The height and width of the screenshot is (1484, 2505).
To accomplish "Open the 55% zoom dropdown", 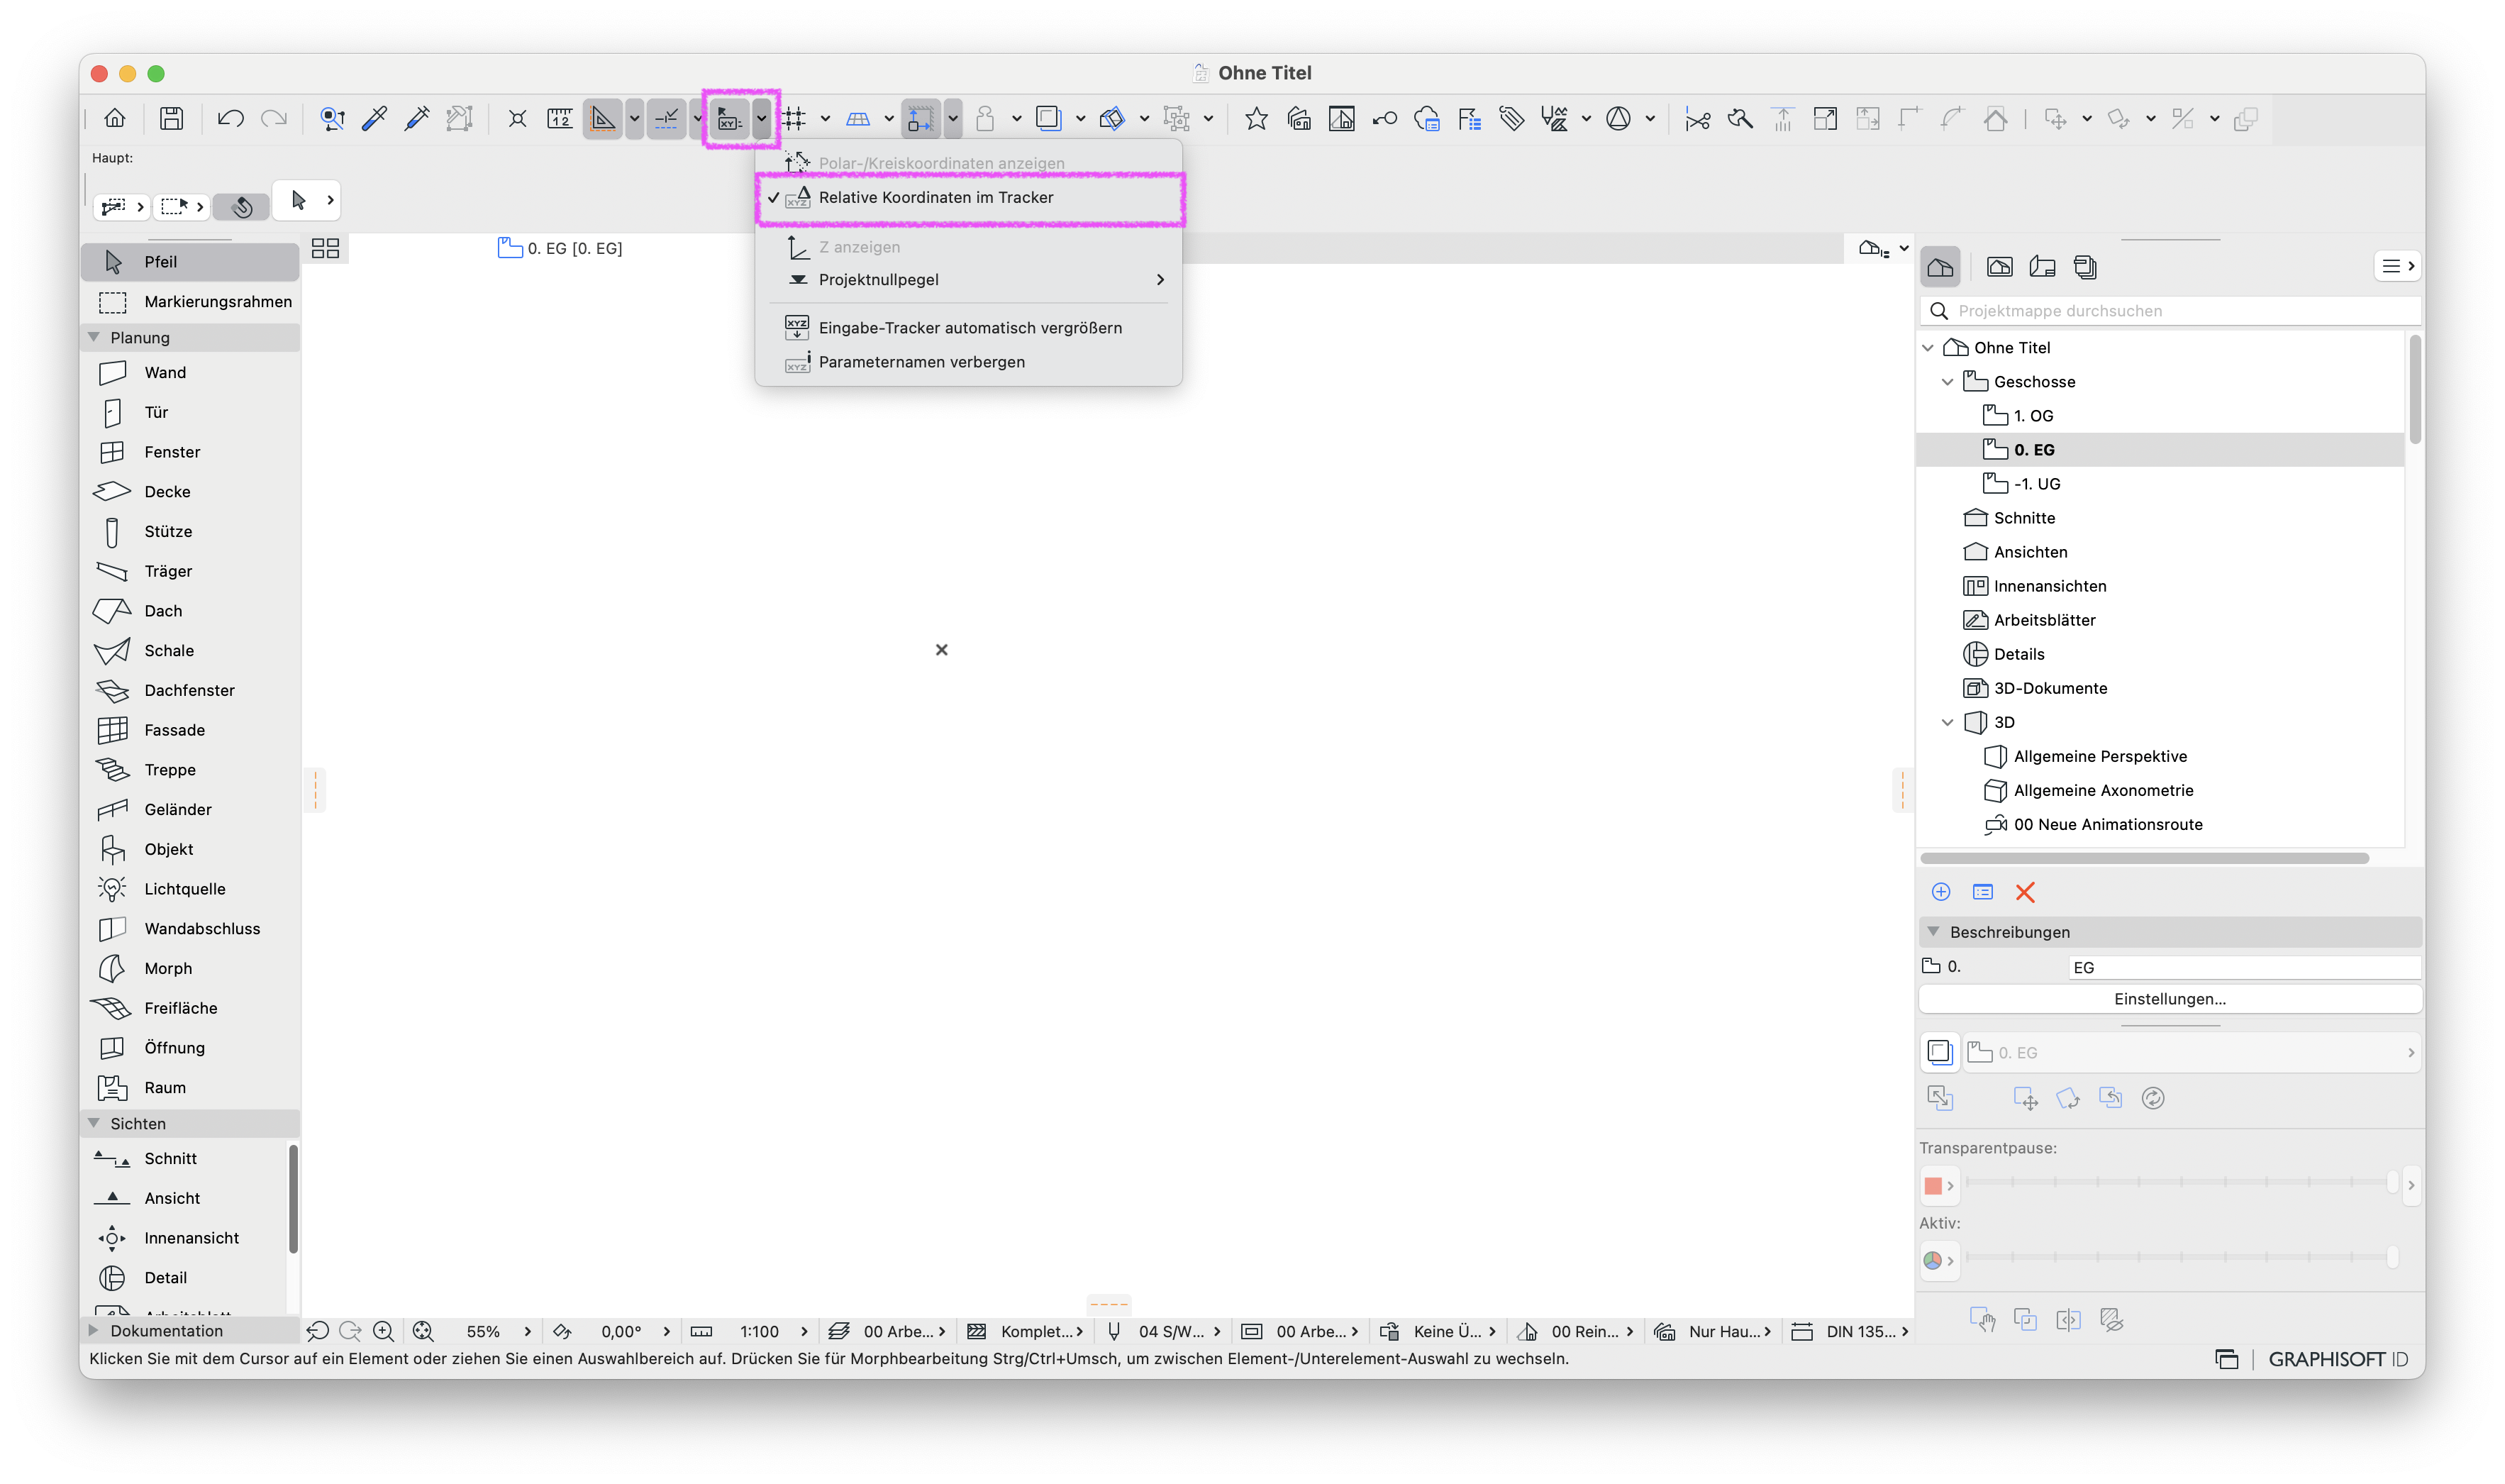I will pos(499,1332).
